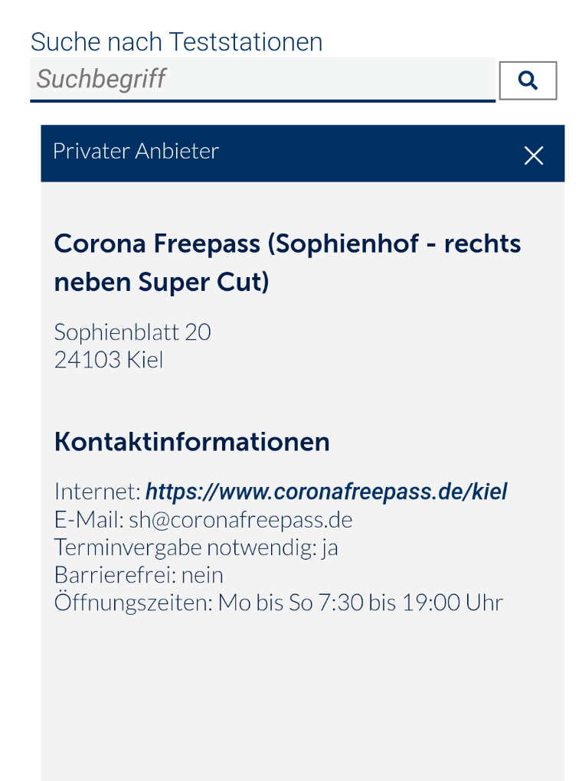Focus the Suchbegriff search field

tap(262, 79)
